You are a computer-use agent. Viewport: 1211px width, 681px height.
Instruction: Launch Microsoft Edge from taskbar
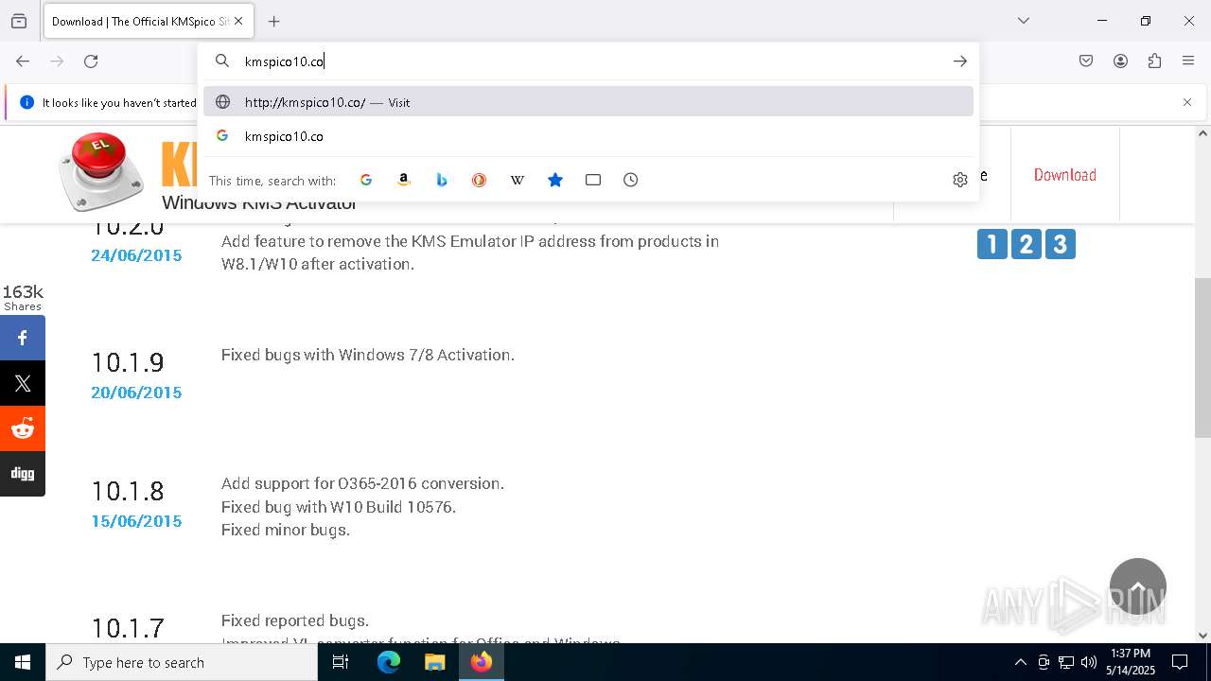(x=389, y=662)
